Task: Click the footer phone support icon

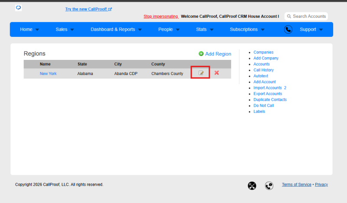Action: tap(269, 186)
